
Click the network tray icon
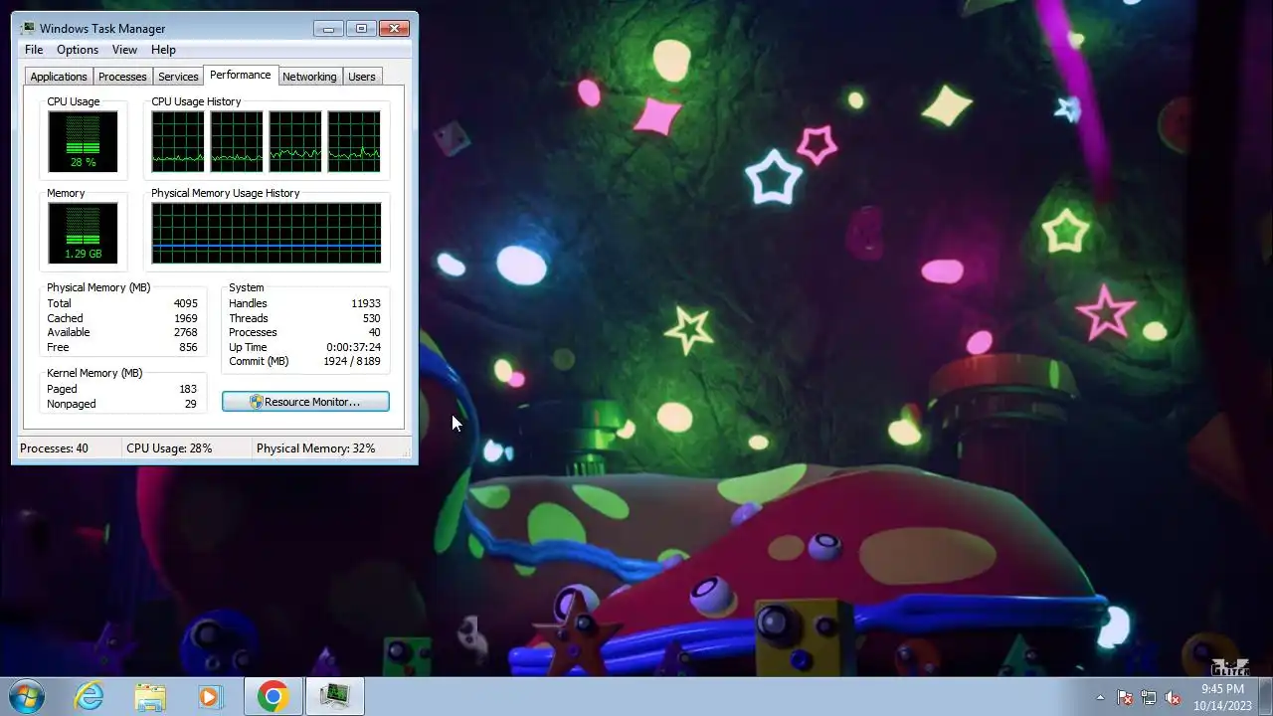(1149, 697)
